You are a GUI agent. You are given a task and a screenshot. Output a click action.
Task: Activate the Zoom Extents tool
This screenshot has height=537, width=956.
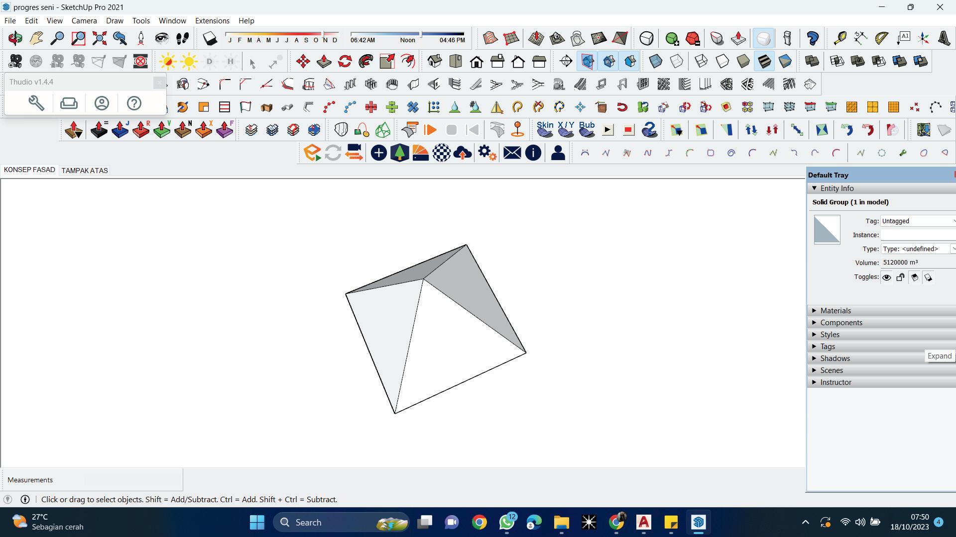pos(99,38)
